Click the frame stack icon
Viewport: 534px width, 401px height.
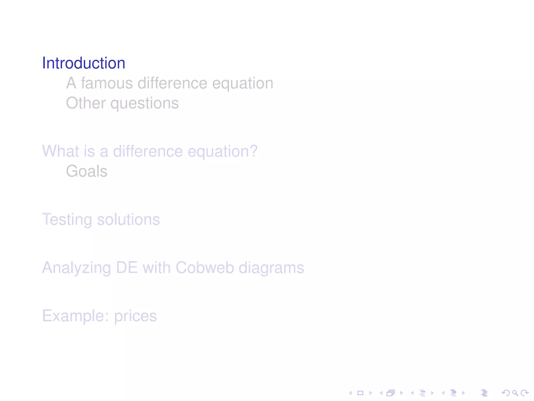(391, 393)
